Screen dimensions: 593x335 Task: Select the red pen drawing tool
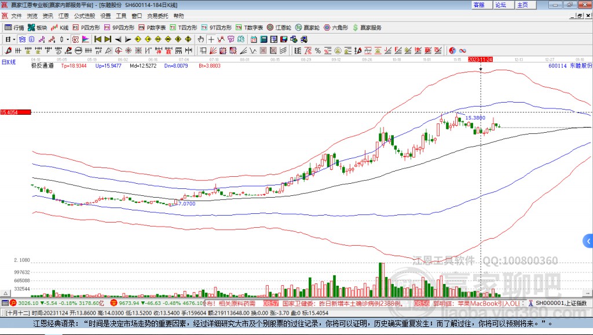8,51
